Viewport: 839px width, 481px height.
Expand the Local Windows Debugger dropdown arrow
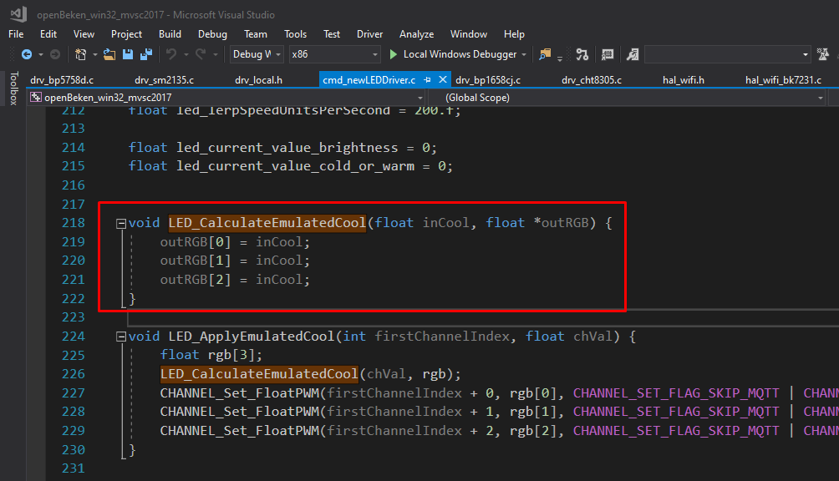point(524,54)
